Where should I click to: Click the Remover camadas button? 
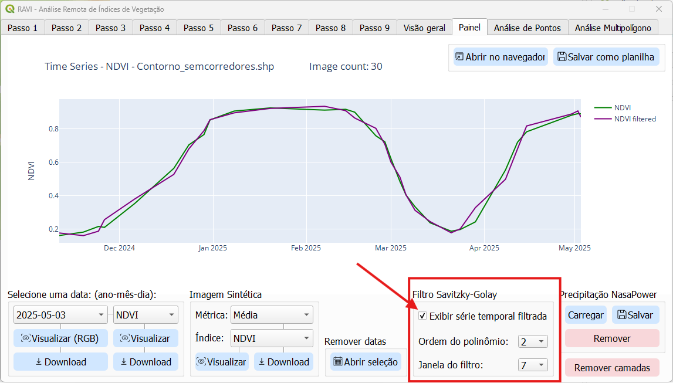pos(612,367)
